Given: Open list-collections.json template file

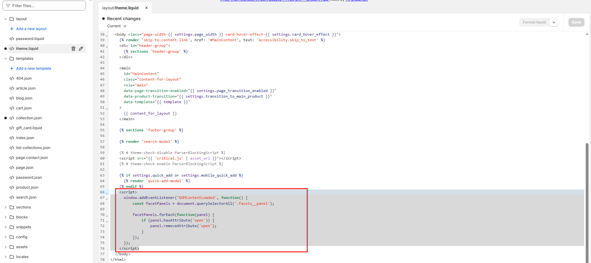Looking at the screenshot, I should pos(33,148).
